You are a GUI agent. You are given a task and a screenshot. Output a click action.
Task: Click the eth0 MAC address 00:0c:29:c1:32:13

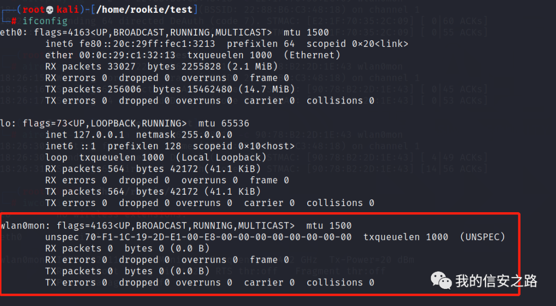pos(128,55)
